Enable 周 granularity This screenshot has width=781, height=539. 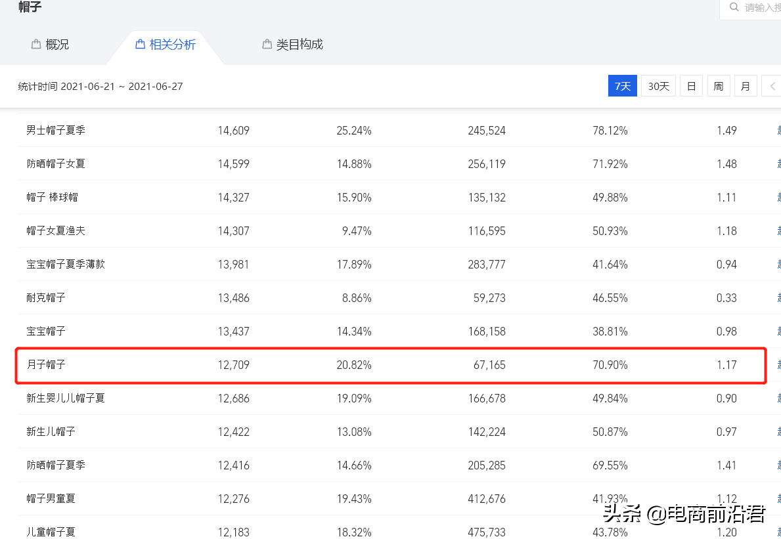click(x=718, y=85)
